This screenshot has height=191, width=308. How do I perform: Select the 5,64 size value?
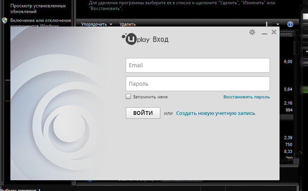coord(288,89)
